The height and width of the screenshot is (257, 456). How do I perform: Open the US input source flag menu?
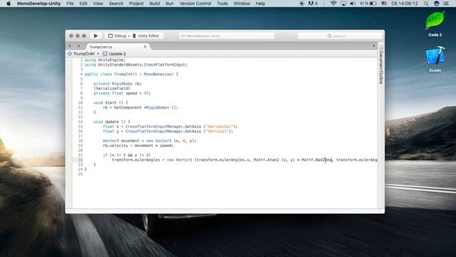tap(384, 4)
